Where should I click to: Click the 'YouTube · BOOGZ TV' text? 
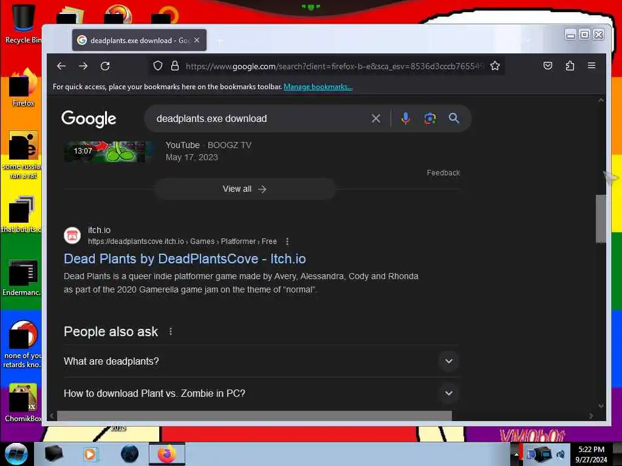pyautogui.click(x=208, y=145)
